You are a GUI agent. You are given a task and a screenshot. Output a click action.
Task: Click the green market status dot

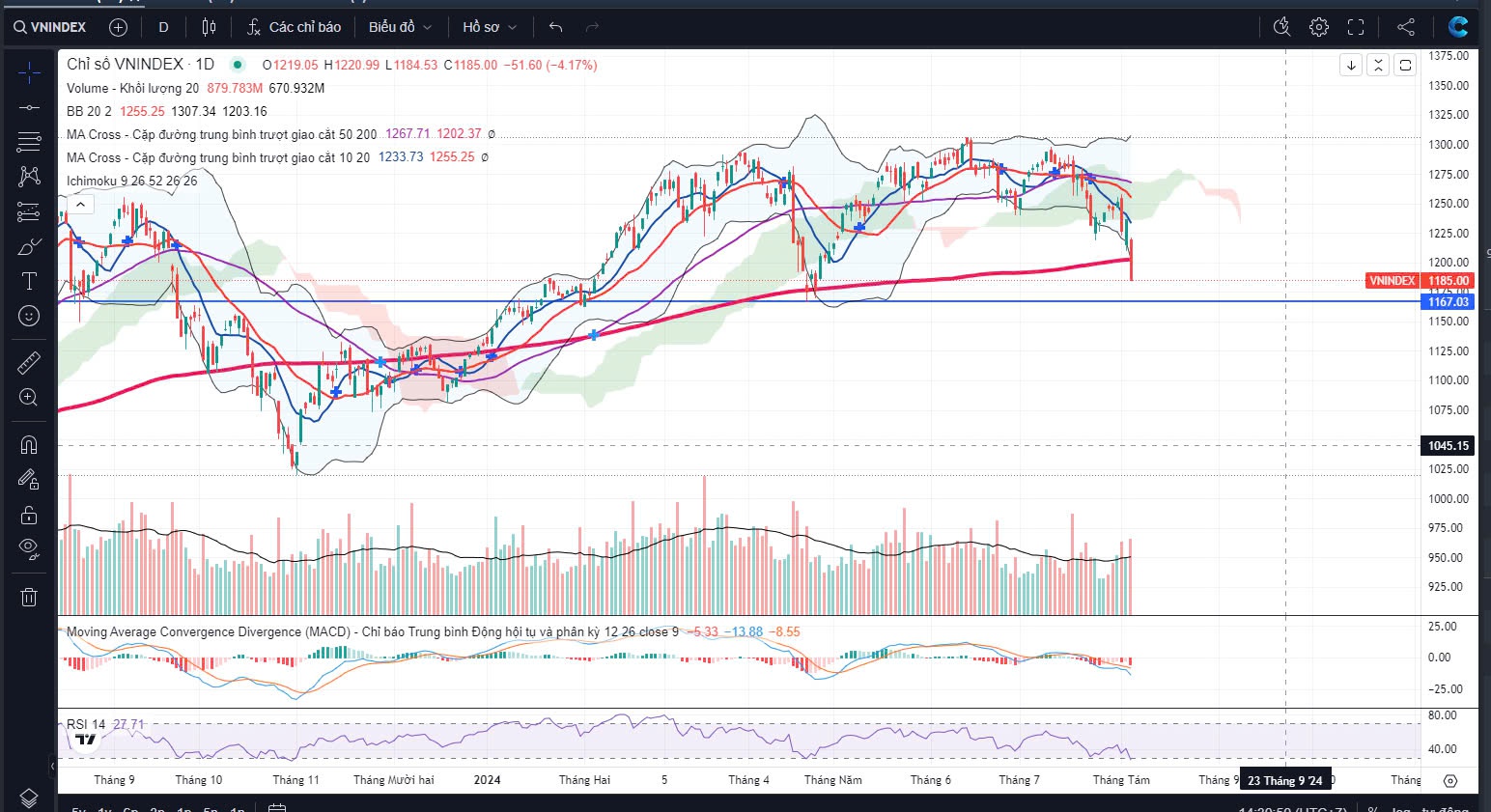pos(237,65)
